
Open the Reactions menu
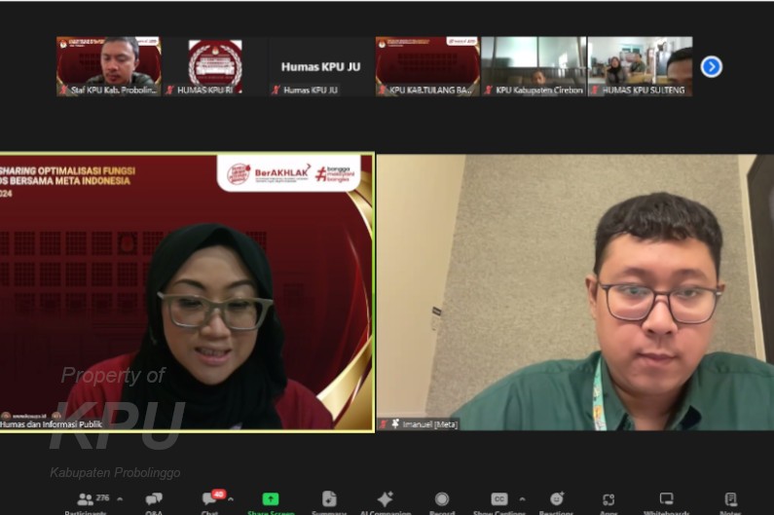click(556, 499)
